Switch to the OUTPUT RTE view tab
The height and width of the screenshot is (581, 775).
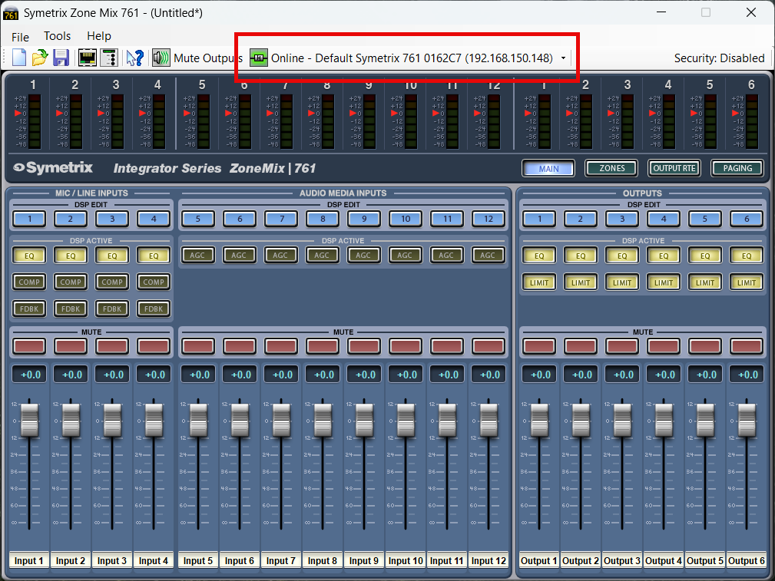(x=674, y=169)
